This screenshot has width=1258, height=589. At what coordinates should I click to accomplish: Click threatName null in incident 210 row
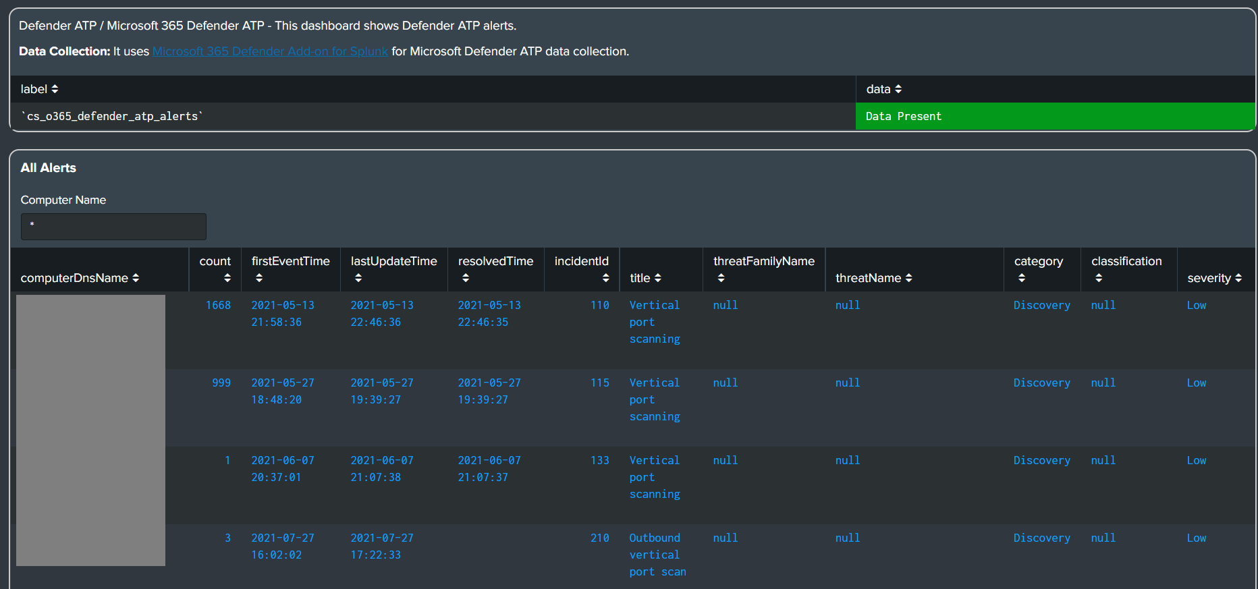(x=848, y=538)
